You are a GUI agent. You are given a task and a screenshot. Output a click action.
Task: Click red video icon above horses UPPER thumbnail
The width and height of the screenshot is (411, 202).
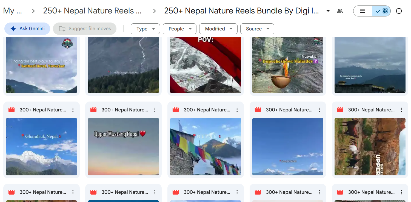click(340, 110)
